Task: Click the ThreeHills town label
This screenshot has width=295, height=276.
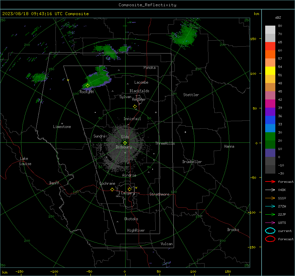Action: point(165,143)
